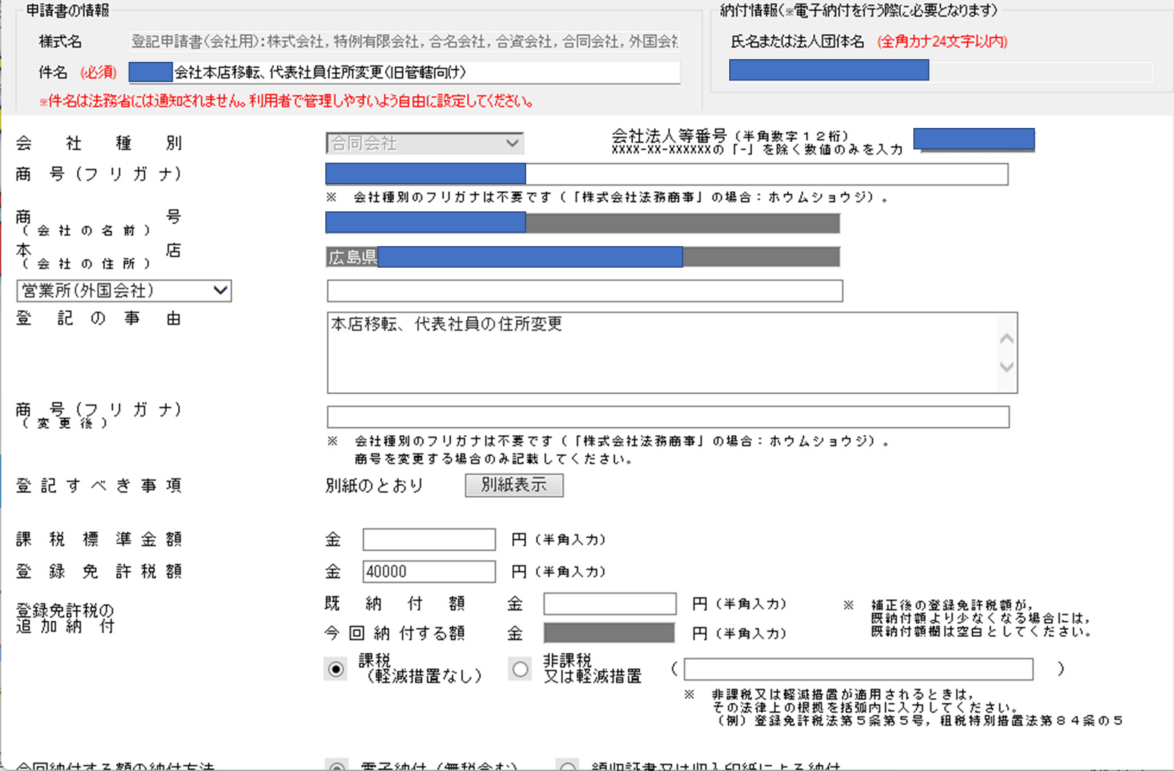Select the 課税(軽減措置なし) radio button
The height and width of the screenshot is (771, 1174).
[x=336, y=669]
